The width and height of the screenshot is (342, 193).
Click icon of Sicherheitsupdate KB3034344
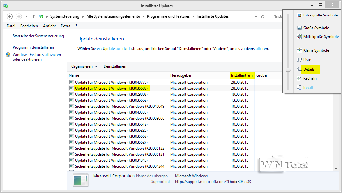72,166
